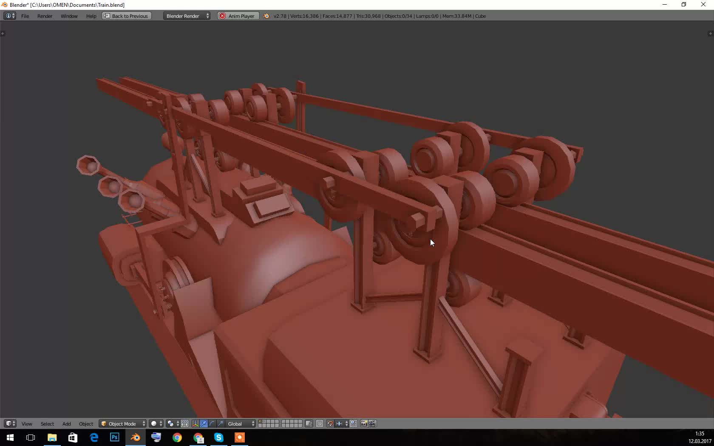Image resolution: width=714 pixels, height=446 pixels.
Task: Open the editor type selector cube icon
Action: pyautogui.click(x=9, y=423)
